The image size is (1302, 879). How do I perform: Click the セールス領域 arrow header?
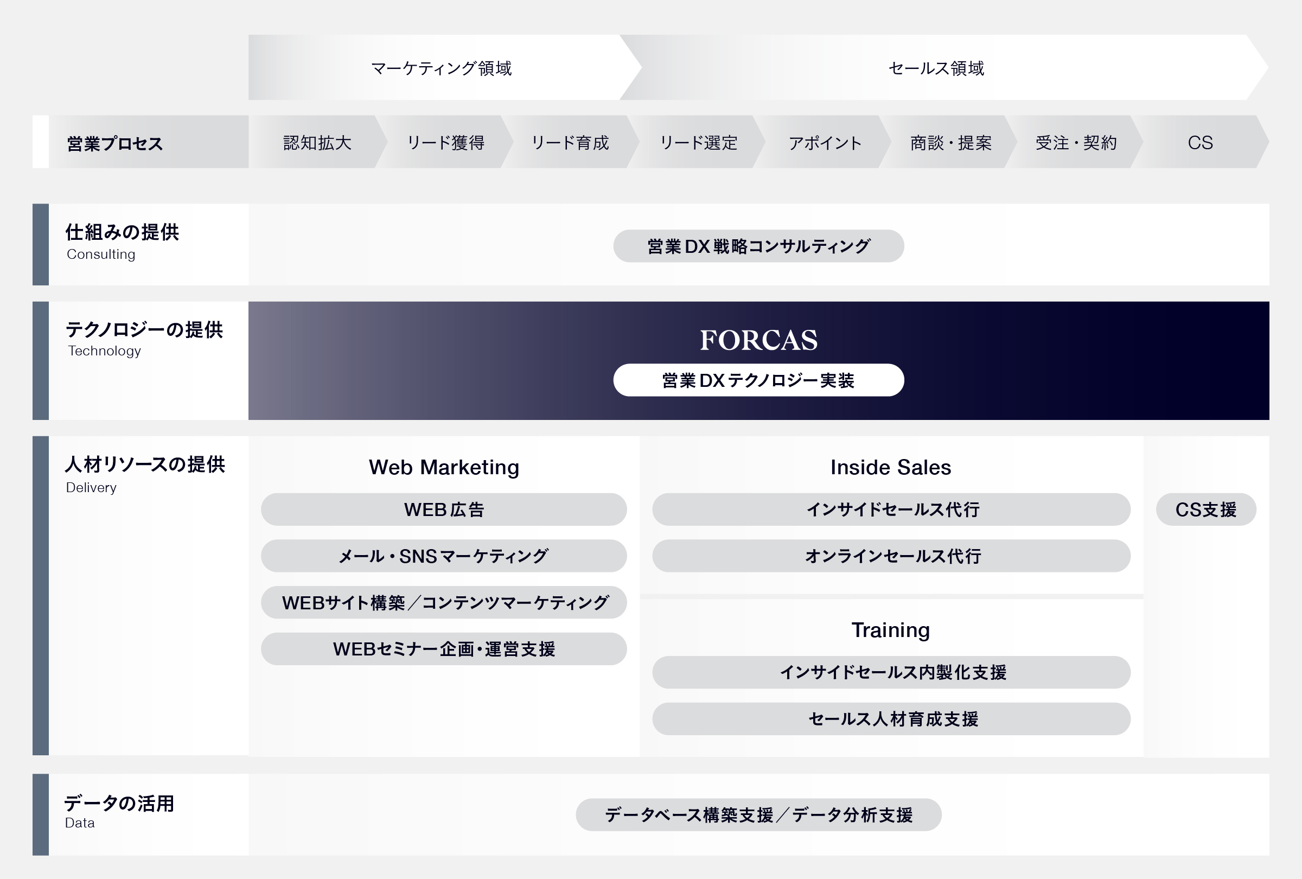[944, 68]
